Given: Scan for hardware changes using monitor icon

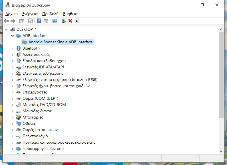Looking at the screenshot, I should pyautogui.click(x=55, y=21).
